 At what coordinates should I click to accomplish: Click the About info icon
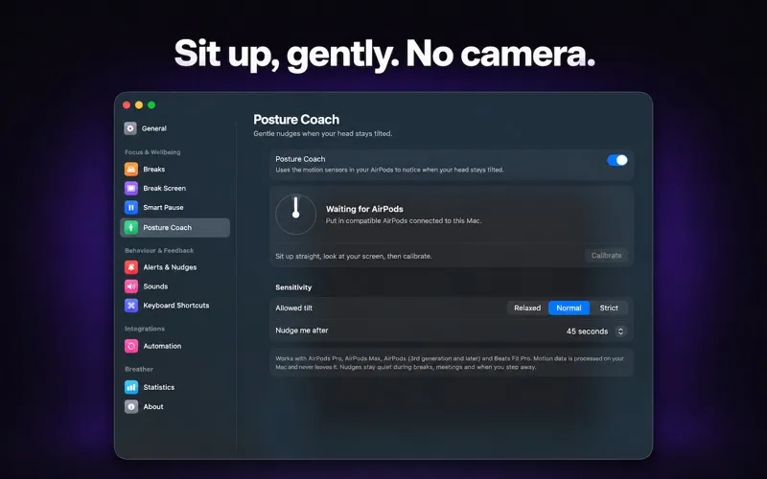click(131, 406)
